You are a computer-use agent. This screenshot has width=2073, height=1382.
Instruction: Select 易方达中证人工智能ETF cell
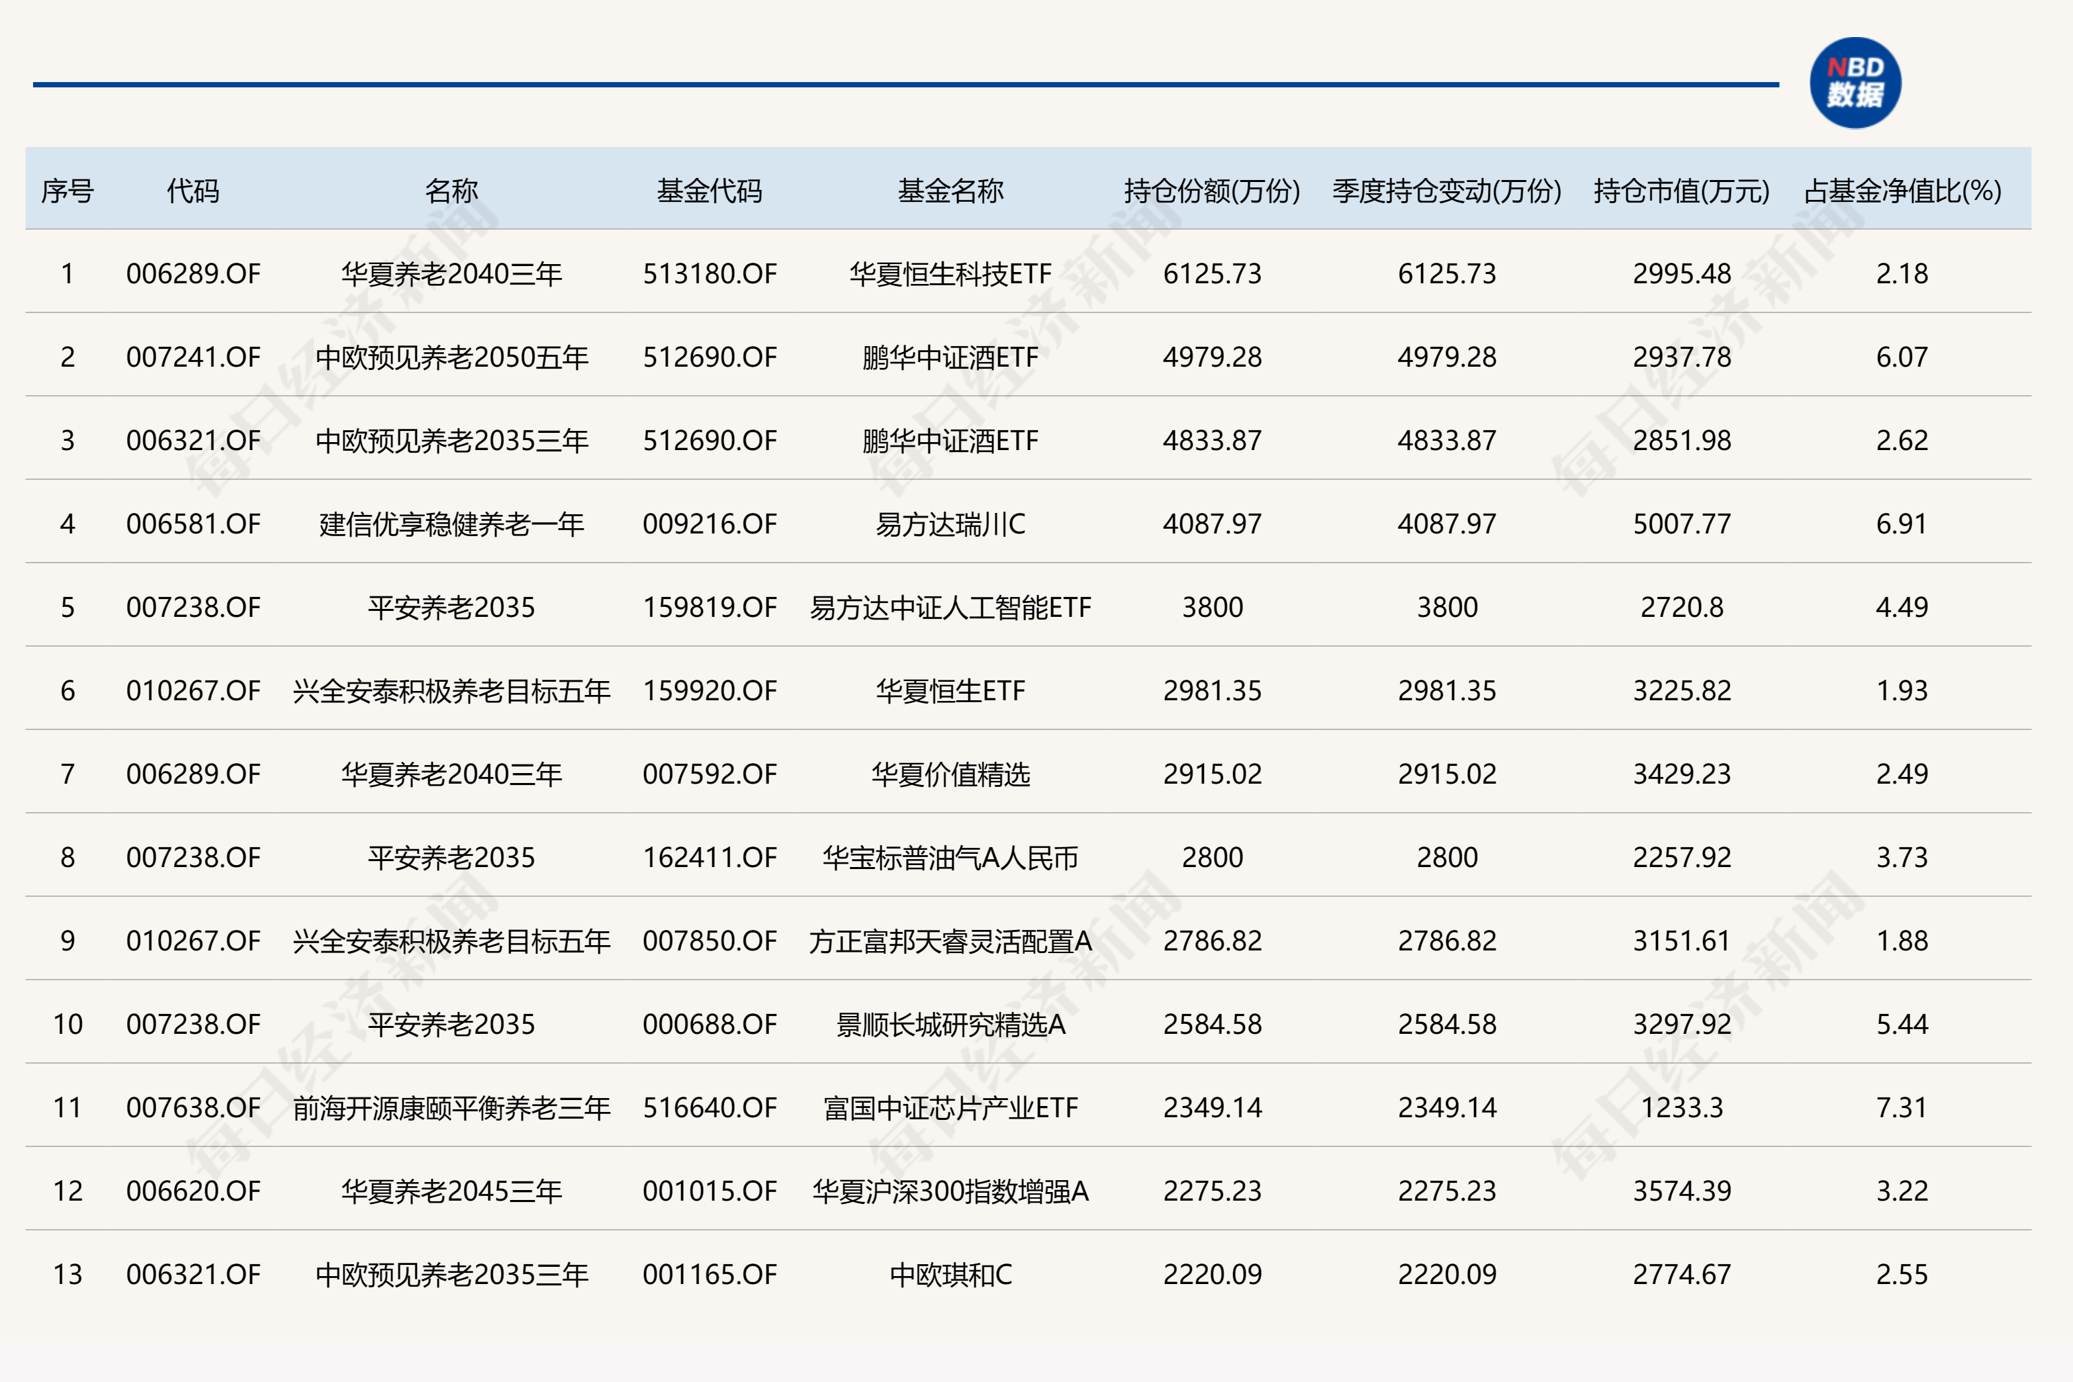pos(951,607)
